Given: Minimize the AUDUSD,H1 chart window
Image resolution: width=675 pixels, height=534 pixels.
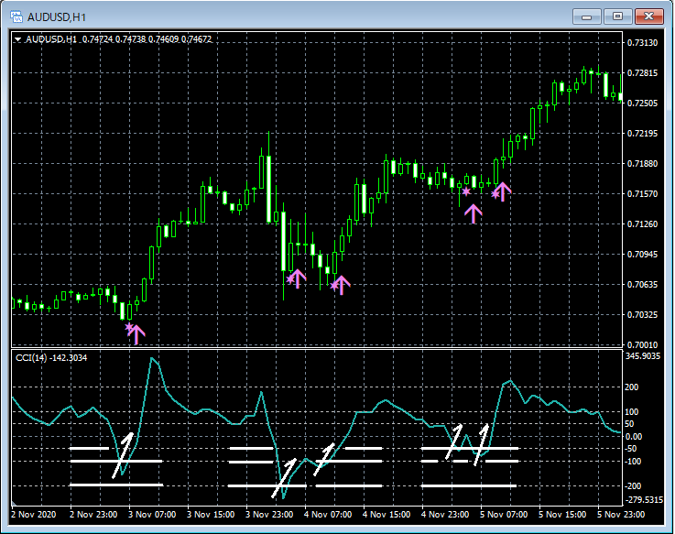Looking at the screenshot, I should point(586,16).
